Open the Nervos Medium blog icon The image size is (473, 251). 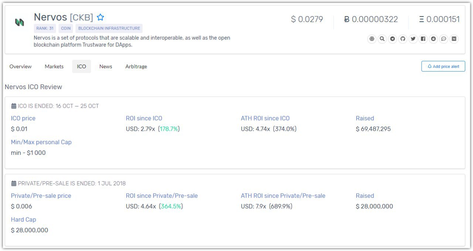pyautogui.click(x=454, y=39)
